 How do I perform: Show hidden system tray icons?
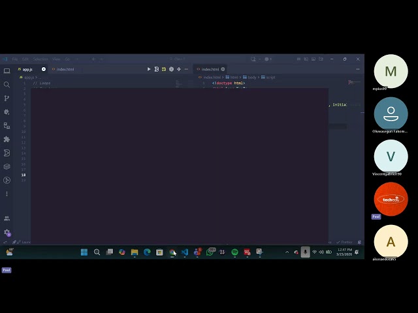tap(287, 252)
